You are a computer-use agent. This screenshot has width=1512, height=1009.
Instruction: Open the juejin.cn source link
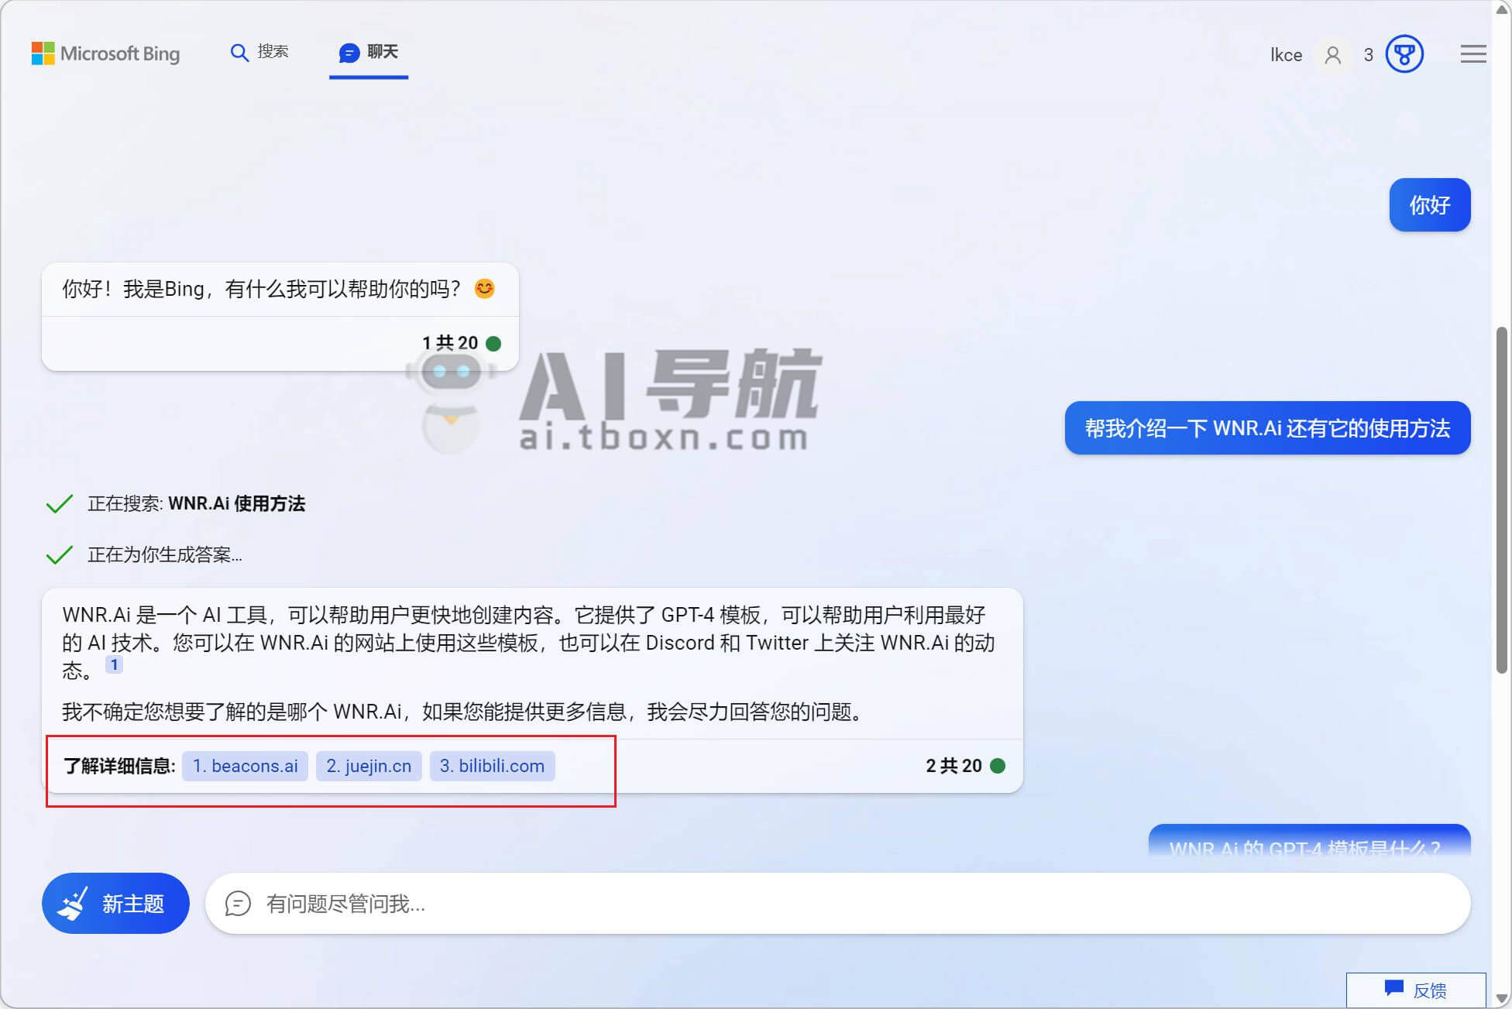369,766
